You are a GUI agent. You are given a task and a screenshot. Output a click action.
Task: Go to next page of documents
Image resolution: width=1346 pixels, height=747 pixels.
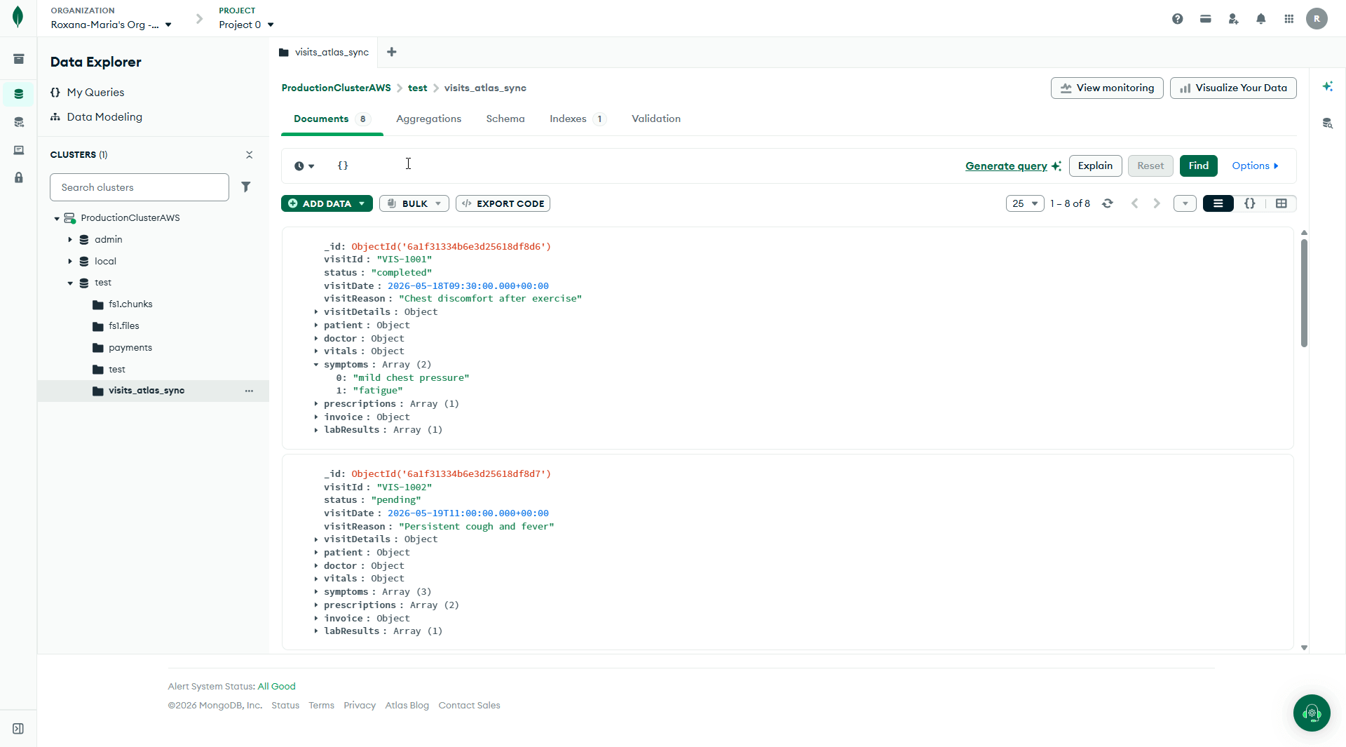click(1157, 203)
